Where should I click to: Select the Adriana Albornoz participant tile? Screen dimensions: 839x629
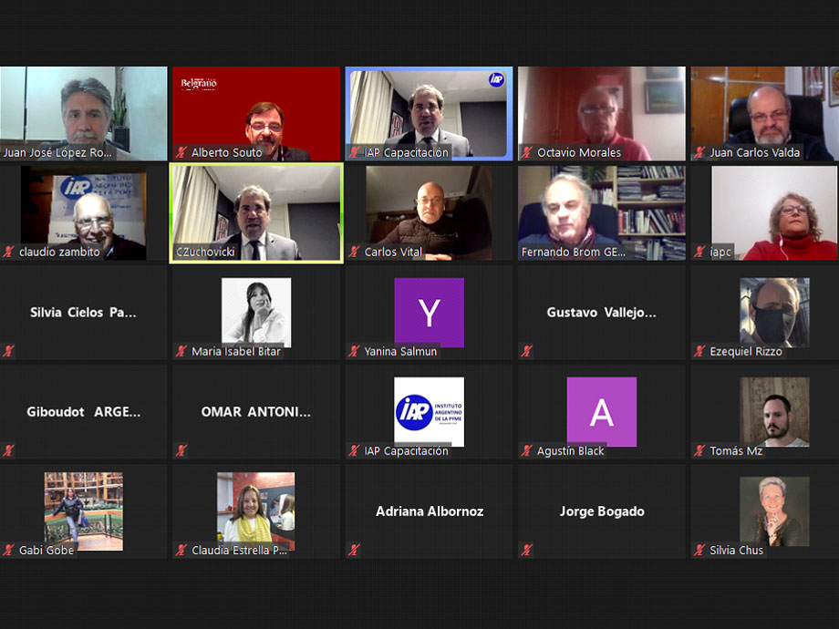point(429,511)
